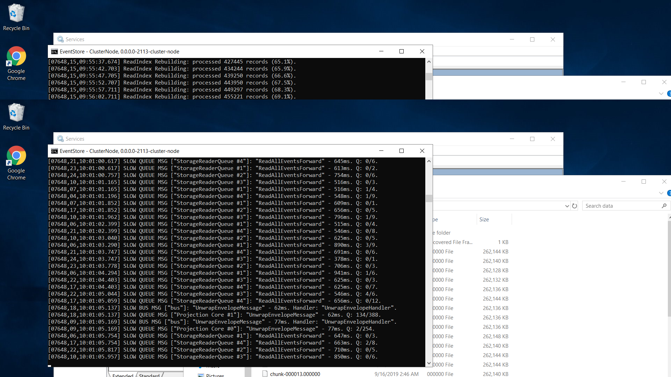Sort files by the Size column header
The height and width of the screenshot is (377, 671).
[x=484, y=220]
